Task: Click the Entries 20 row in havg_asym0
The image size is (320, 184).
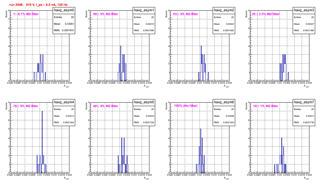Action: click(x=64, y=17)
